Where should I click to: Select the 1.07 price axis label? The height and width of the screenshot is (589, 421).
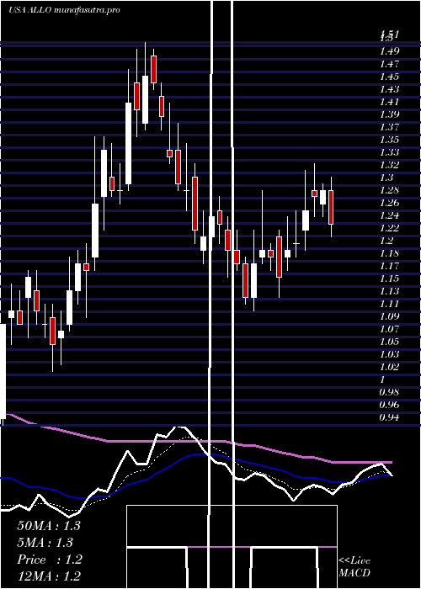[x=389, y=329]
